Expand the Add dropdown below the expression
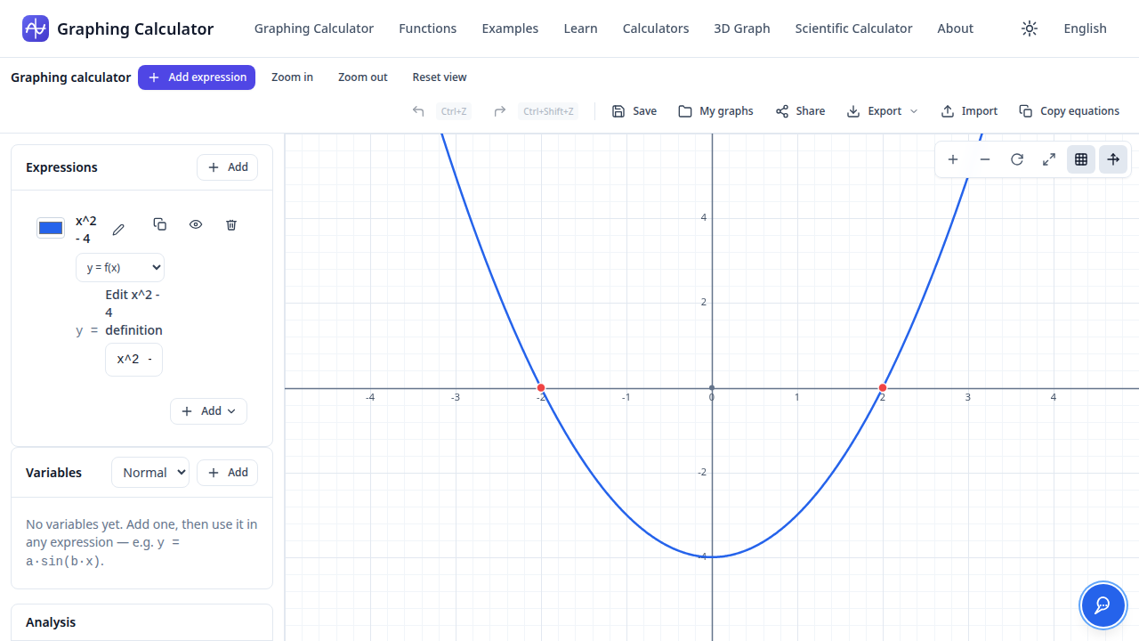Image resolution: width=1139 pixels, height=641 pixels. click(x=208, y=411)
